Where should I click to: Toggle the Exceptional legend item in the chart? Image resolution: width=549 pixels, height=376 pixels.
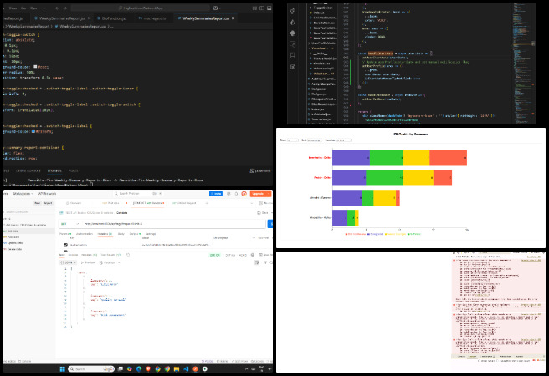click(x=375, y=234)
